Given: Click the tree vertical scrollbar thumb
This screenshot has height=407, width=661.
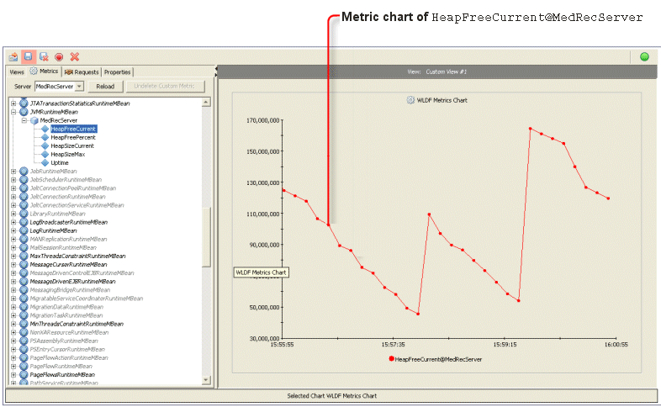Looking at the screenshot, I should [x=206, y=237].
